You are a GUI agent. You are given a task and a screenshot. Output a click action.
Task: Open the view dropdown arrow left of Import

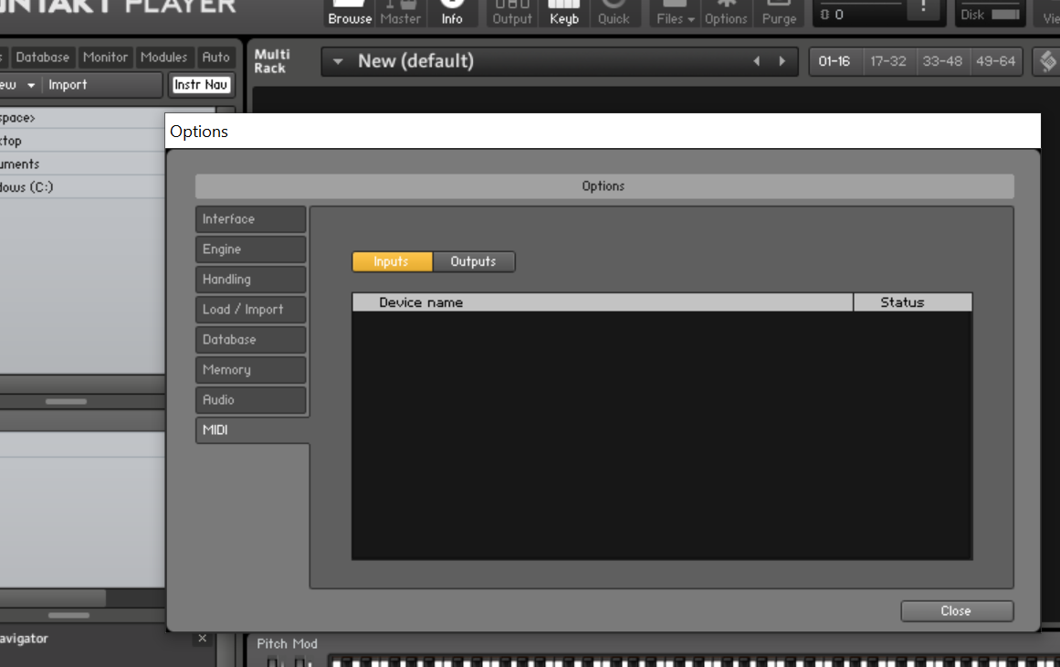tap(31, 85)
